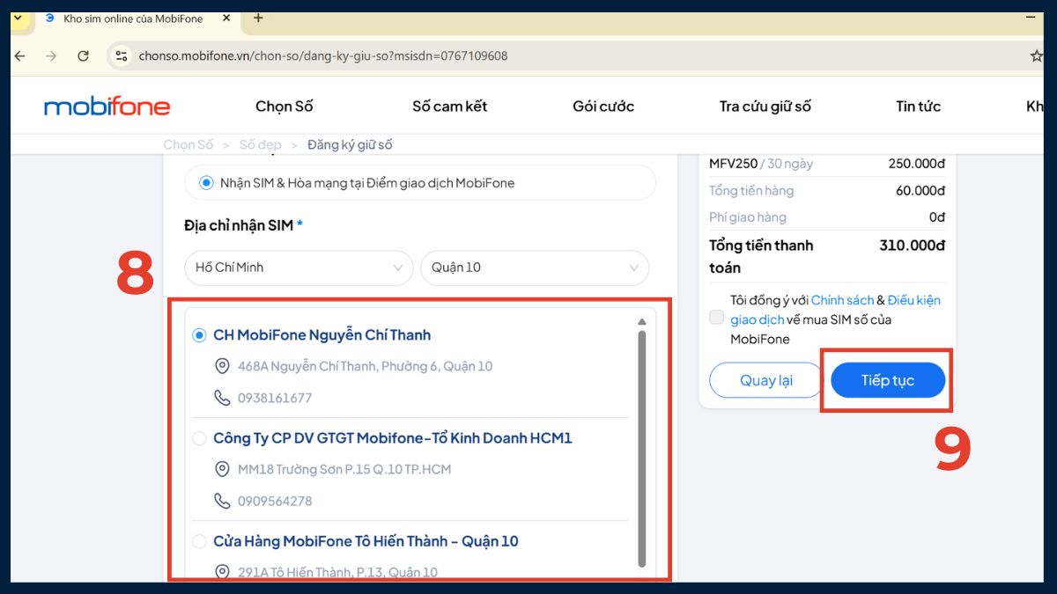Viewport: 1057px width, 594px height.
Task: Close the Kho sim online tab
Action: 226,18
